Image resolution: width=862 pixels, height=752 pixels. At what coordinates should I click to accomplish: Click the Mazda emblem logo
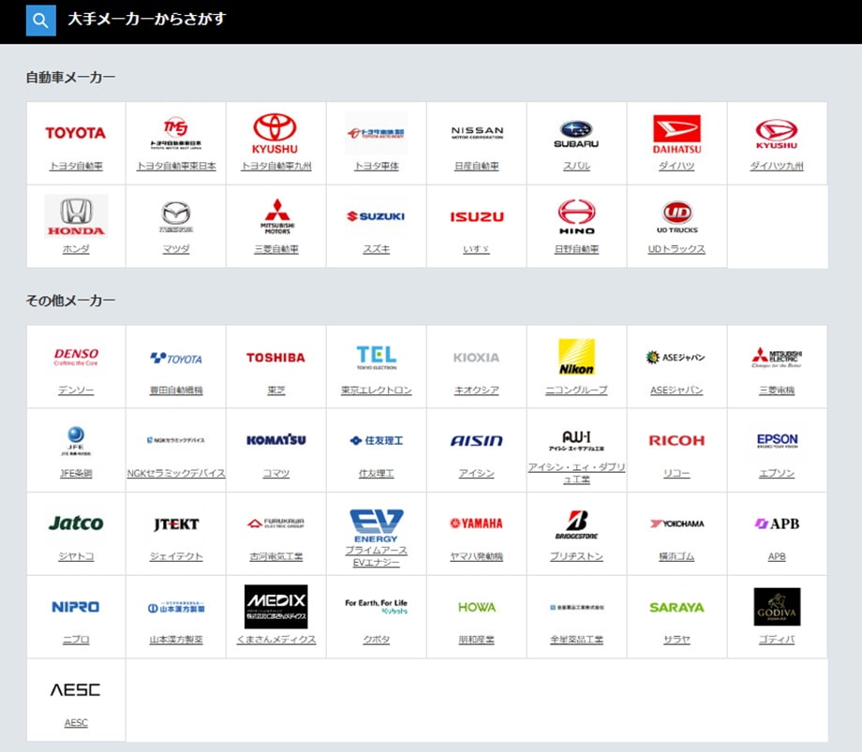[176, 216]
